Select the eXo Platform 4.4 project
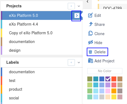 [42, 24]
